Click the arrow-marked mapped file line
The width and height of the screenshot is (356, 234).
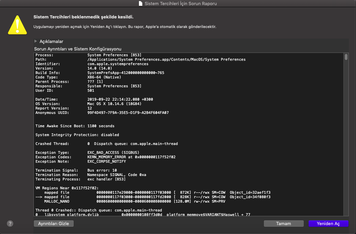[154, 197]
